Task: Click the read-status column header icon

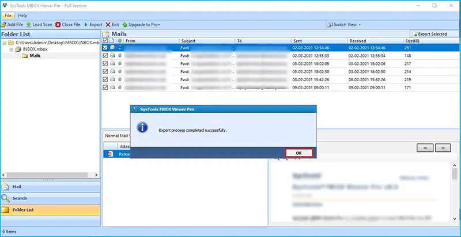Action: coord(111,41)
